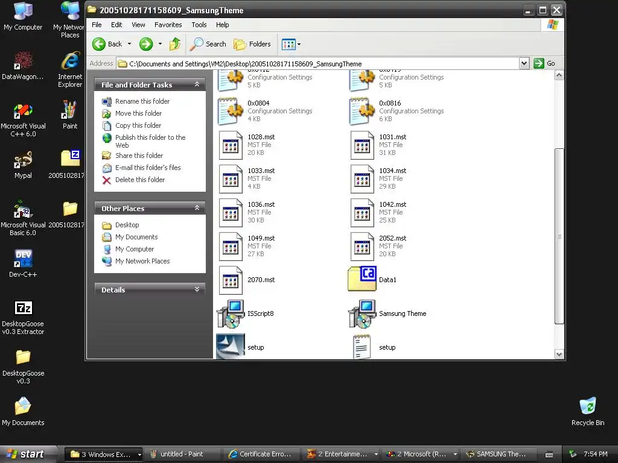This screenshot has height=463, width=618.
Task: Open the File menu
Action: point(97,25)
